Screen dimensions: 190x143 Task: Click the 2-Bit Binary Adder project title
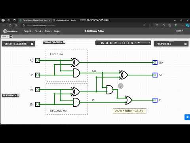(94, 31)
